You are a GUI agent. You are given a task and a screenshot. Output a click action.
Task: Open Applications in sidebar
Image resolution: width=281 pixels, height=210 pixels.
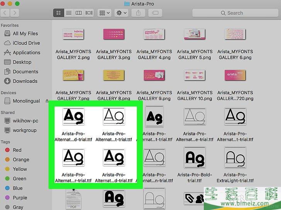coord(22,52)
